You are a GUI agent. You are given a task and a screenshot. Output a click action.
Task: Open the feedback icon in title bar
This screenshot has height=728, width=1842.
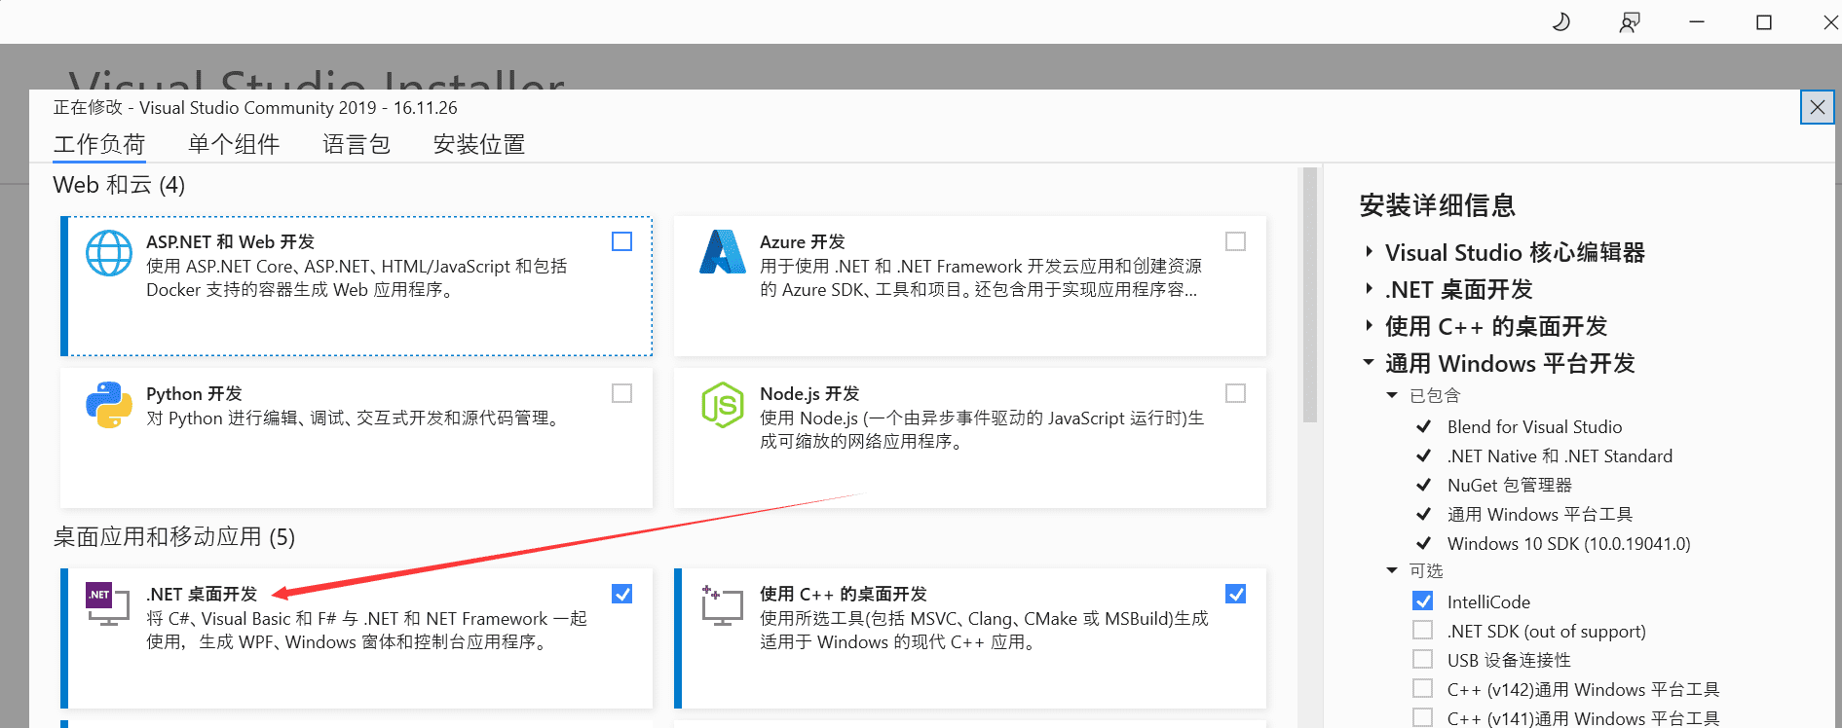click(1630, 21)
